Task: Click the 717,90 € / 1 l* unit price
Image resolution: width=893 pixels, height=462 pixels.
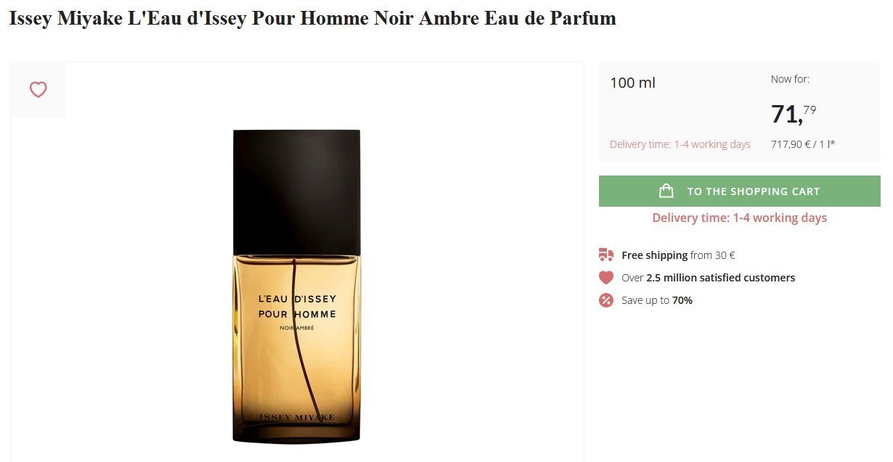Action: click(803, 144)
